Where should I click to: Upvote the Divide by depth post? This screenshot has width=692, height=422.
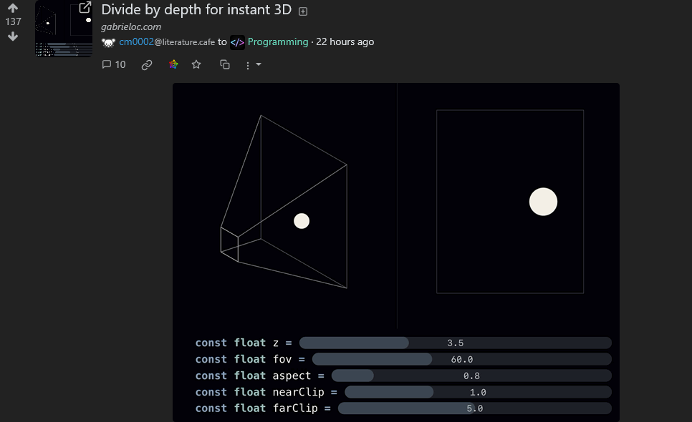[x=13, y=7]
